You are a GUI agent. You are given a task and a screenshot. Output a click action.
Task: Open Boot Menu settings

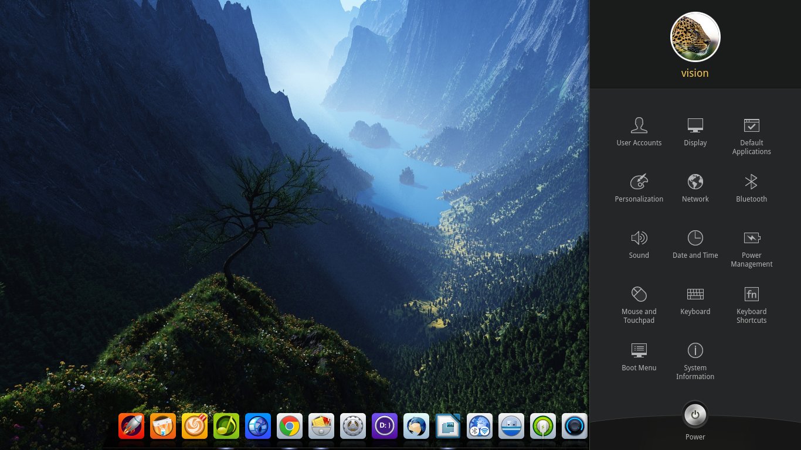click(639, 356)
